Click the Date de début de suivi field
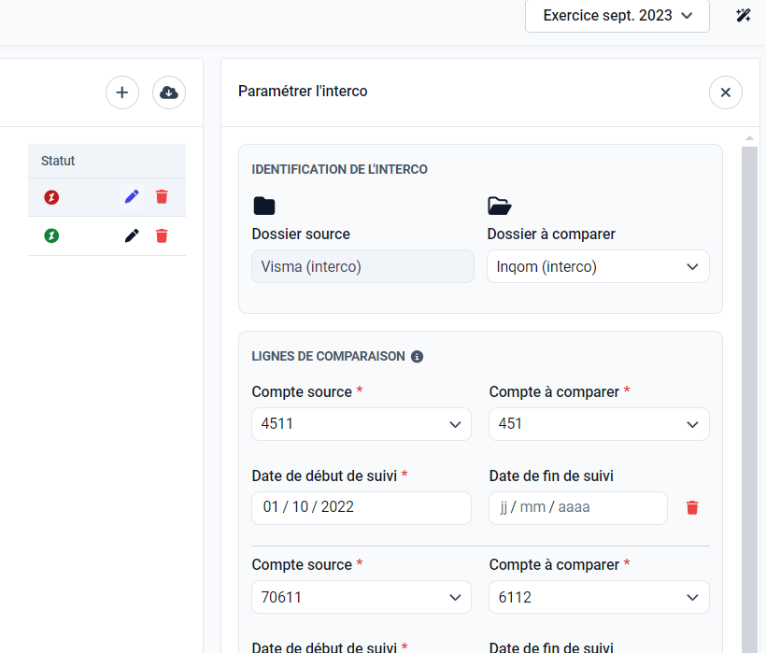Image resolution: width=766 pixels, height=653 pixels. (362, 507)
